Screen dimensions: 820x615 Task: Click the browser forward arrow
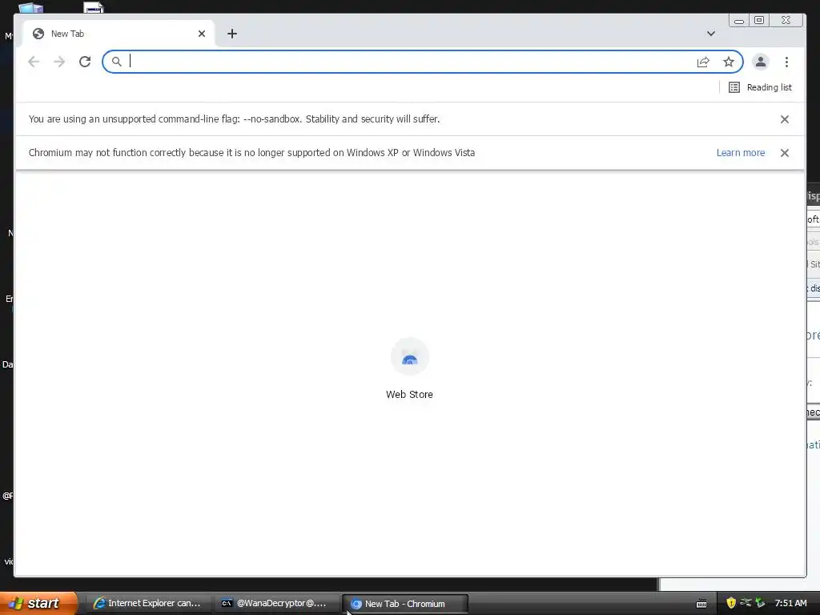pyautogui.click(x=59, y=62)
